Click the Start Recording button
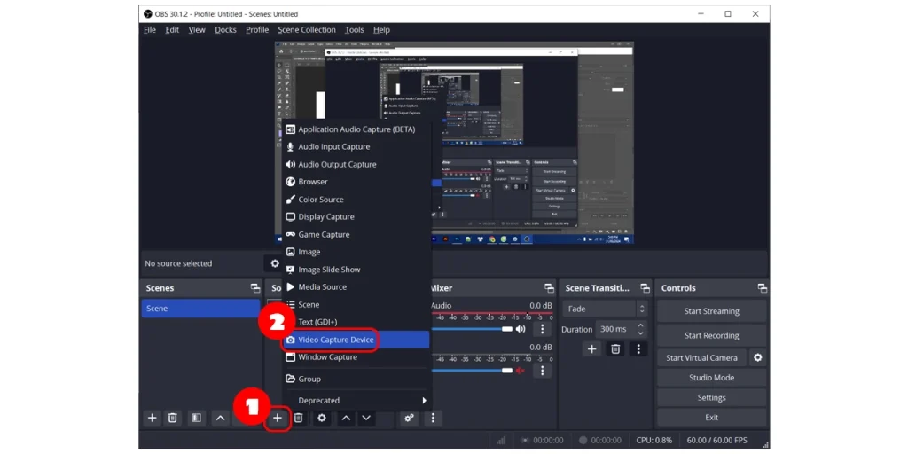908x454 pixels. pos(712,335)
